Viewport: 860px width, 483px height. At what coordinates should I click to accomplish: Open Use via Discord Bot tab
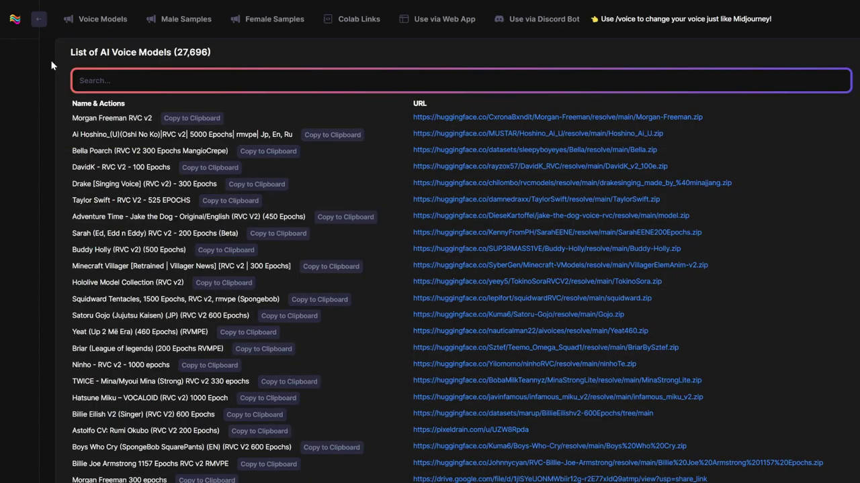click(x=544, y=19)
